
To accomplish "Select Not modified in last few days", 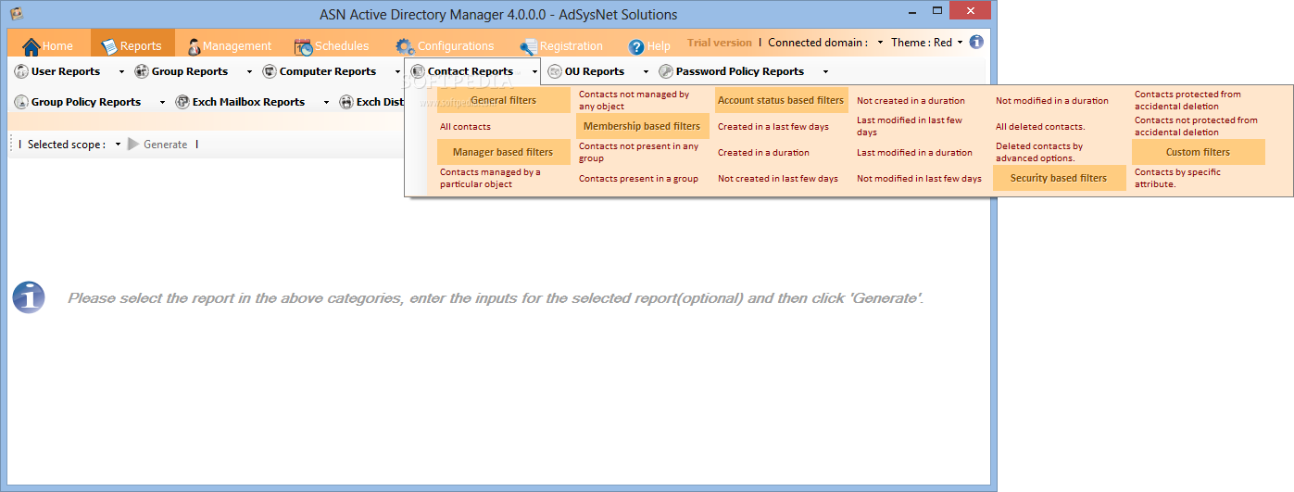I will 920,179.
